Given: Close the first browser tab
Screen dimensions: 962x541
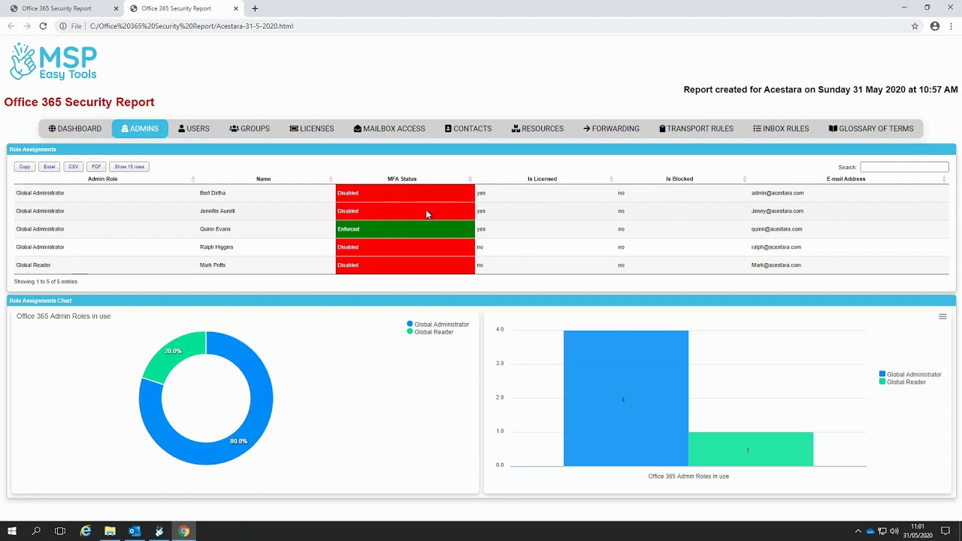Looking at the screenshot, I should tap(116, 8).
